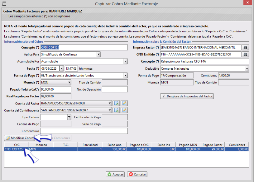
Task: Add new Cuenta del Factor account icon
Action: tap(116, 103)
